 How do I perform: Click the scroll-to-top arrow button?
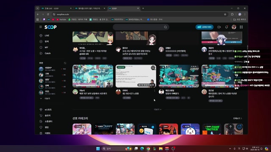click(230, 127)
